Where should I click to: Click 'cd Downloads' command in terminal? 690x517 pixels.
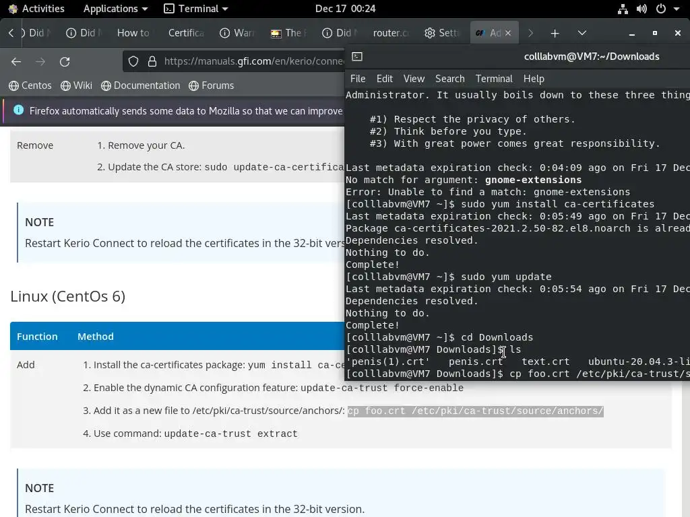[x=497, y=337]
